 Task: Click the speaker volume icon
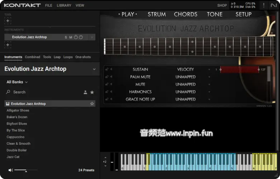point(10,170)
